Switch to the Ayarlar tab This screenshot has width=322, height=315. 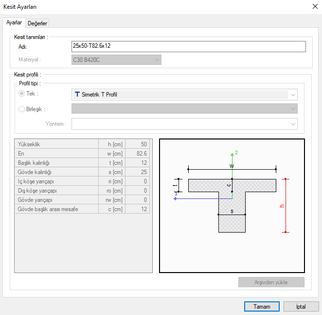coord(14,23)
